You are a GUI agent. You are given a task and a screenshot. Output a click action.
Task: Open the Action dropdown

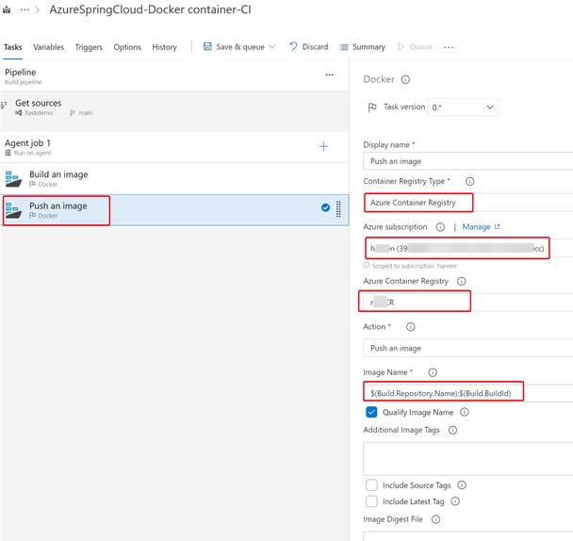coord(467,348)
